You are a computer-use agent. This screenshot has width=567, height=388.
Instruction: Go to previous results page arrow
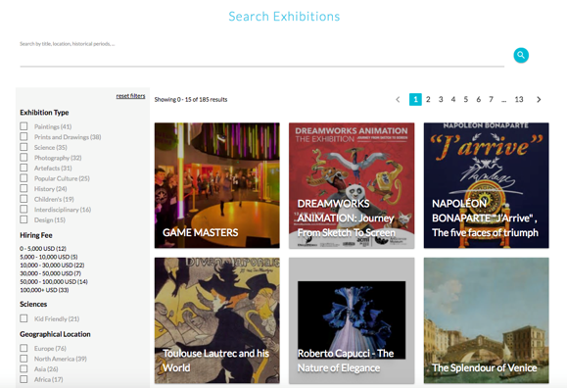click(x=398, y=99)
